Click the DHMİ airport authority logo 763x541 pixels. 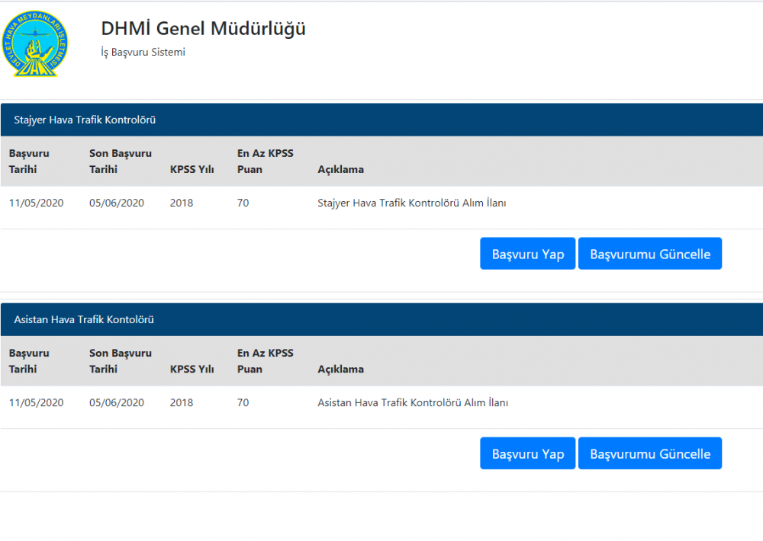(x=35, y=43)
